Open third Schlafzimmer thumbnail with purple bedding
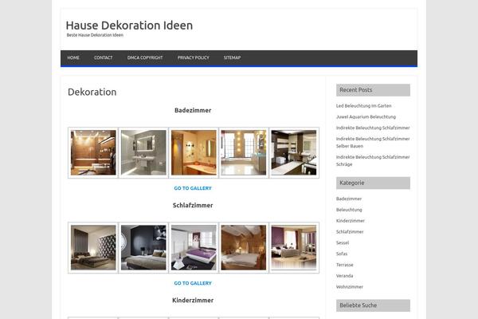478x319 pixels. pos(194,247)
